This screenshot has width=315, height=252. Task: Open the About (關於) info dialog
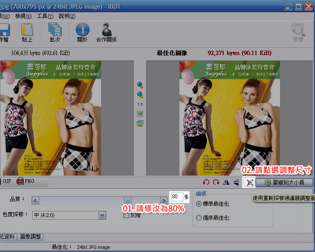pos(82,32)
